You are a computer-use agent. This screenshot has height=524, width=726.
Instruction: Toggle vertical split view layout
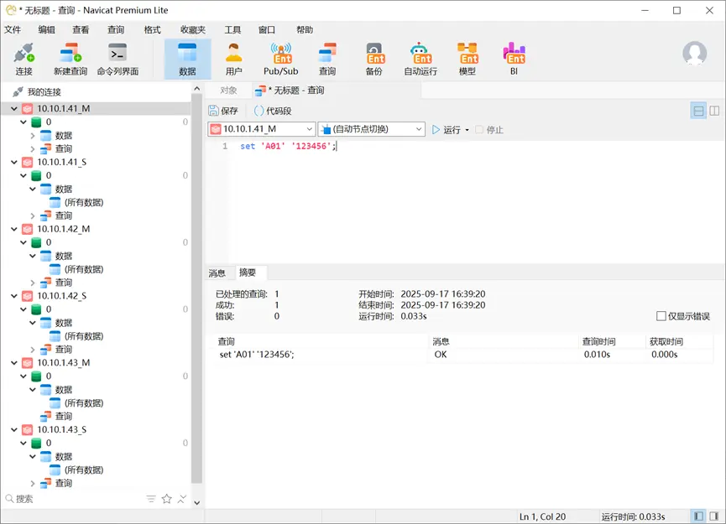[x=715, y=110]
